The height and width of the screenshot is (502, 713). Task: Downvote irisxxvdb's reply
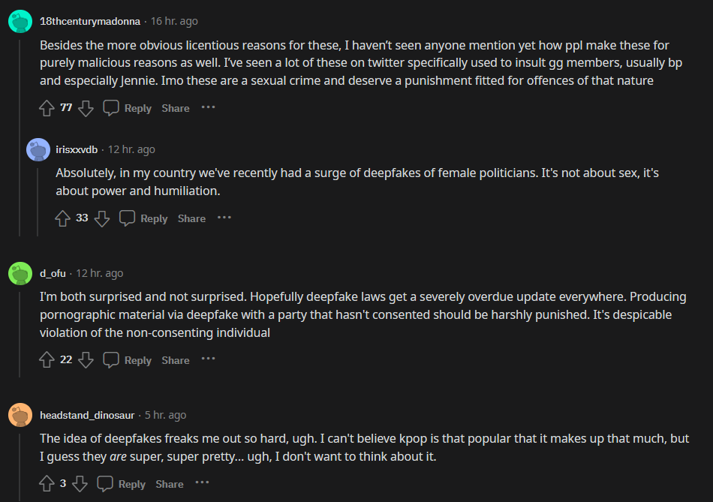tap(102, 218)
